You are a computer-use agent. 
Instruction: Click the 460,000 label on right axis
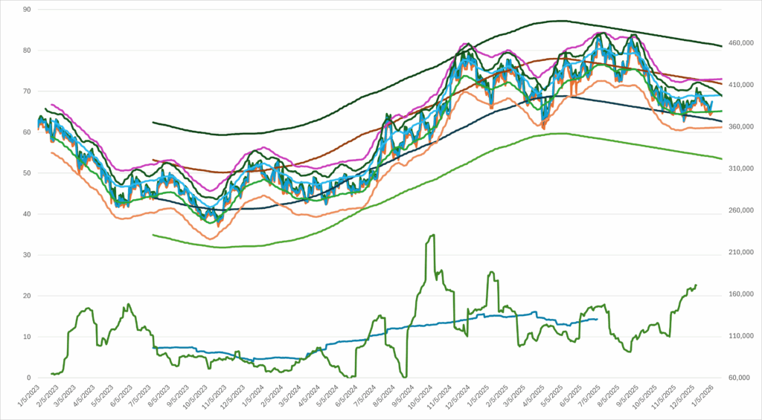(740, 44)
